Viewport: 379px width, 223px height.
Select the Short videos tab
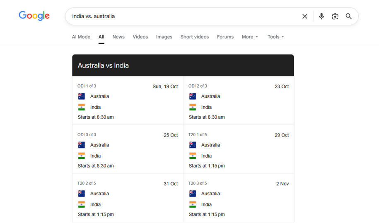(195, 37)
